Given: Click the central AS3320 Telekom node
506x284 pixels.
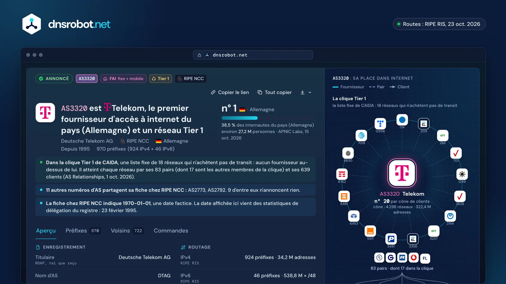Looking at the screenshot, I should click(x=402, y=173).
